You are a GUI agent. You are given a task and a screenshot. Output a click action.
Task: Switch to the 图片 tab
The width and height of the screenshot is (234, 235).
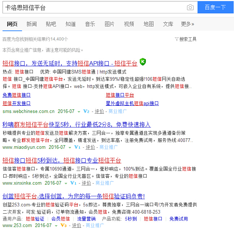(109, 24)
